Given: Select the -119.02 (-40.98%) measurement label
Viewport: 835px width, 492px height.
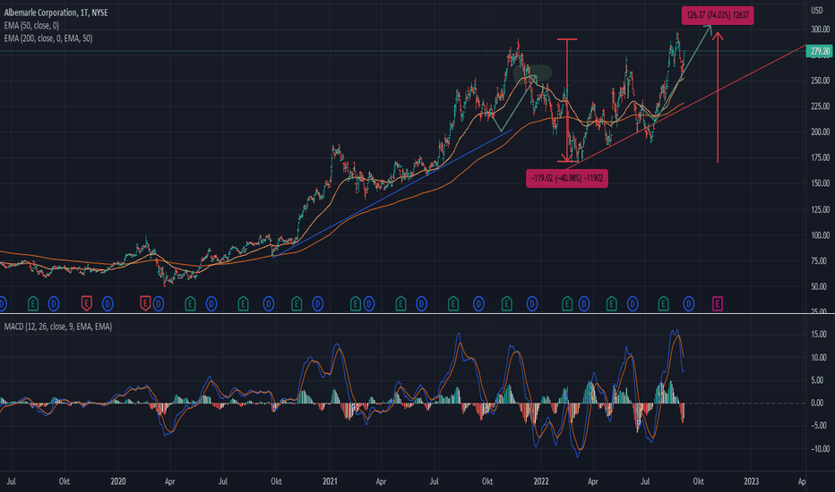Looking at the screenshot, I should coord(566,178).
